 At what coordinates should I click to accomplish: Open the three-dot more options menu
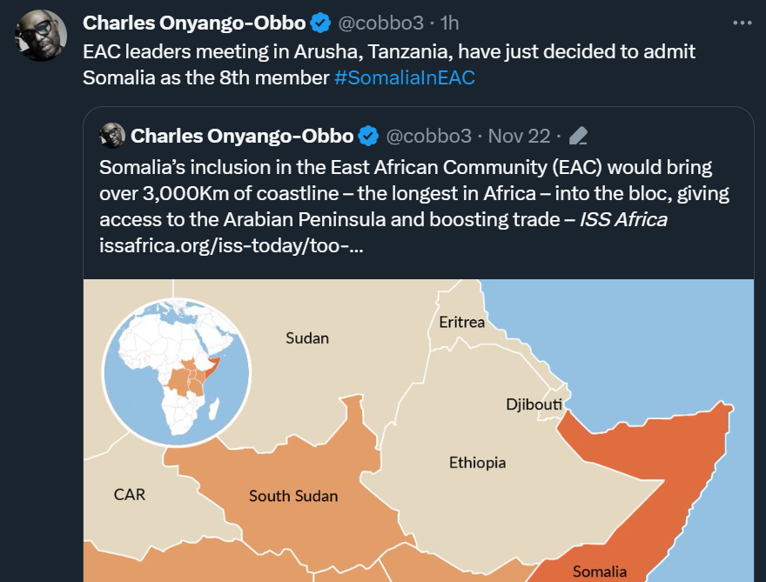click(x=742, y=23)
